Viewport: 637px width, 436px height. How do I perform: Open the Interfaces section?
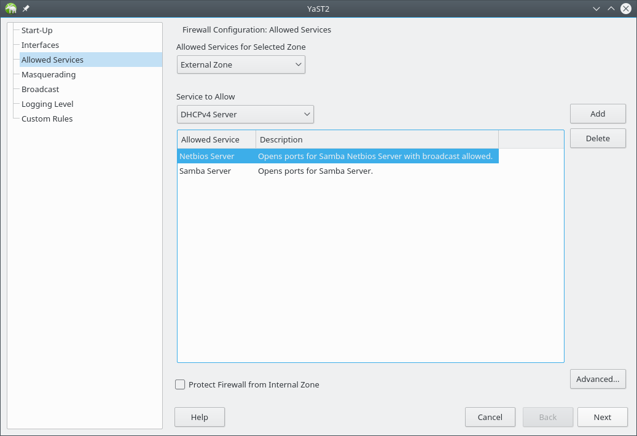(x=40, y=45)
